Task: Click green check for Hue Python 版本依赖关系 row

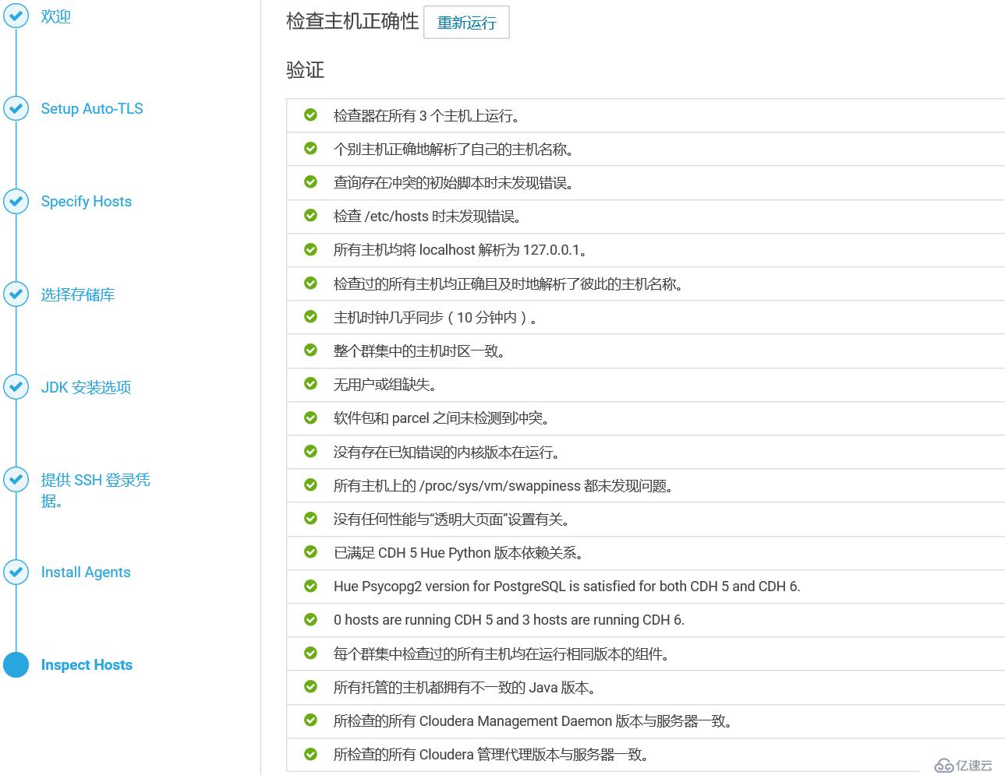Action: [x=310, y=551]
